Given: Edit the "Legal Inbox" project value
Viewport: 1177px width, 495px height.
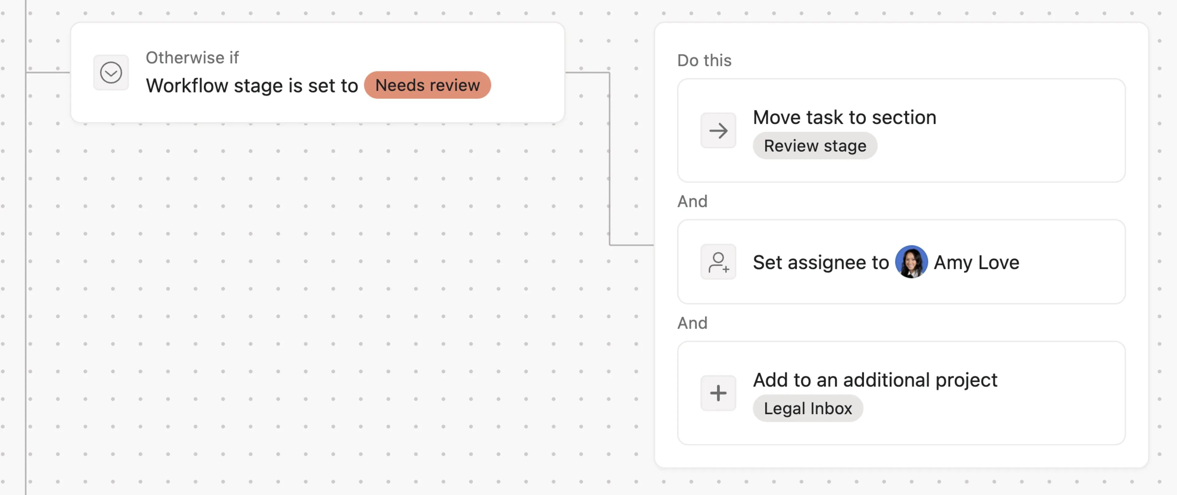Looking at the screenshot, I should [807, 408].
